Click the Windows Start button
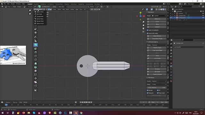The image size is (205, 115). (3, 113)
